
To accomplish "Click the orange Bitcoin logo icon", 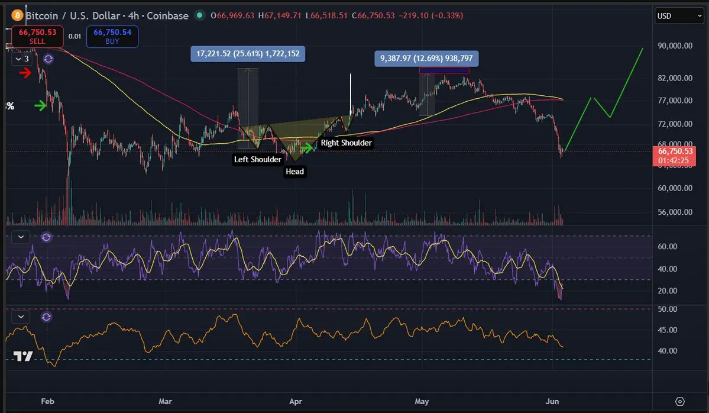I will (17, 15).
